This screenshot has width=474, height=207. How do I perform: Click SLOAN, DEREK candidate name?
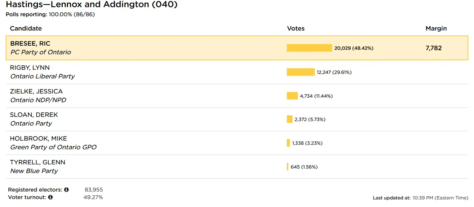(34, 115)
